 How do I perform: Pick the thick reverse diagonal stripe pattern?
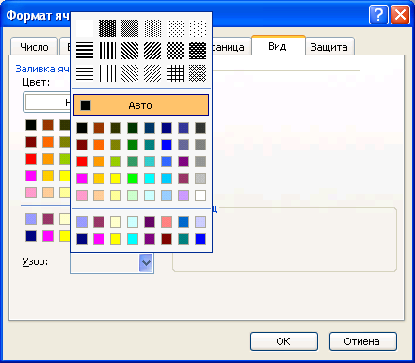point(130,51)
